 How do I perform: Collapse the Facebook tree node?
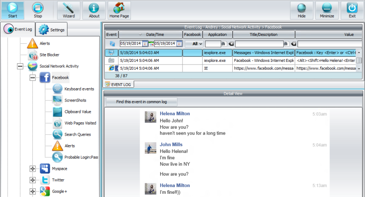[x=32, y=77]
